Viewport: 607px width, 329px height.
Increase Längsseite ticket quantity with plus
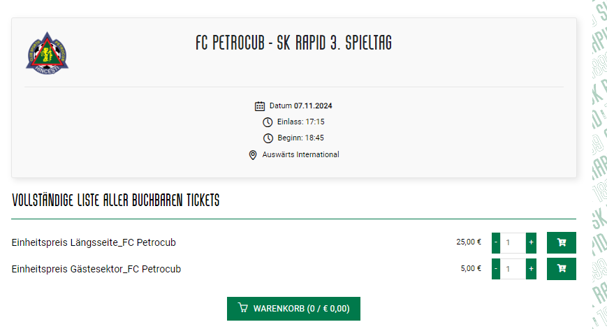(531, 242)
